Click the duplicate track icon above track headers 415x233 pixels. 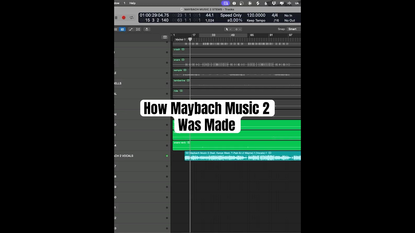[x=165, y=37]
